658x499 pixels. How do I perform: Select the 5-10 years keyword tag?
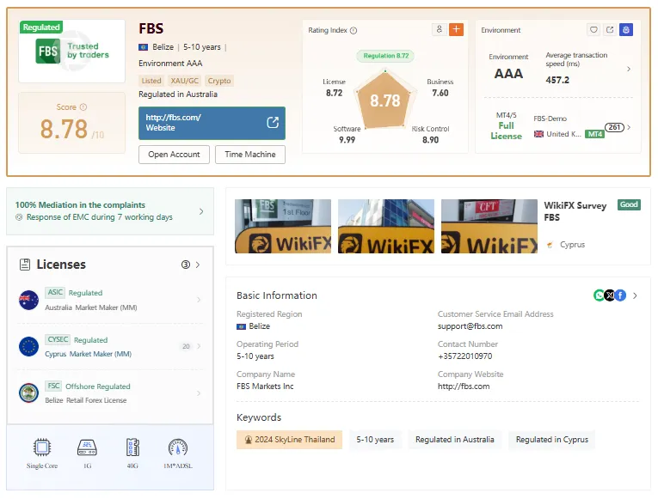[375, 440]
